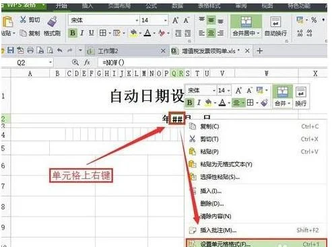Choose 清除内容(N) from the context menu
Image resolution: width=332 pixels, height=247 pixels.
click(256, 216)
